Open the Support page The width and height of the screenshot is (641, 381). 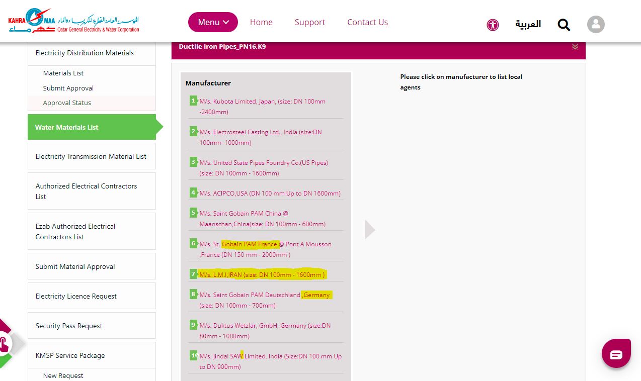pyautogui.click(x=310, y=22)
